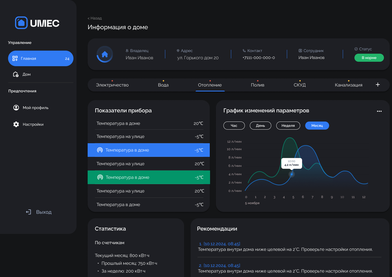Click the 10:00 4.2 л/мин chart tooltip
Image resolution: width=392 pixels, height=277 pixels.
coord(292,163)
